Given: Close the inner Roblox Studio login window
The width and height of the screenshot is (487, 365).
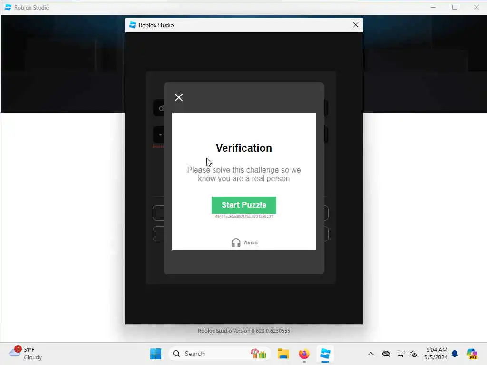Looking at the screenshot, I should point(356,25).
